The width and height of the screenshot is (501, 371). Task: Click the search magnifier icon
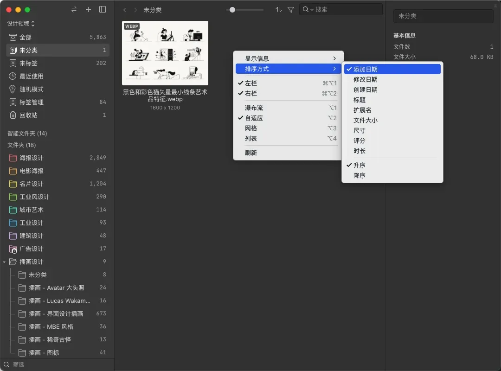(x=305, y=10)
